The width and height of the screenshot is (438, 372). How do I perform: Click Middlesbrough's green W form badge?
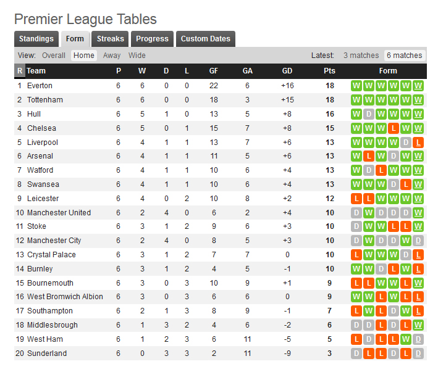tap(418, 325)
